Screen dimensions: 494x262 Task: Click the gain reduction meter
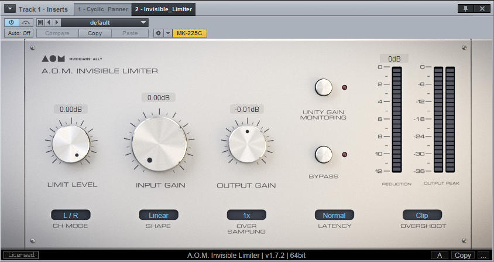pos(397,120)
